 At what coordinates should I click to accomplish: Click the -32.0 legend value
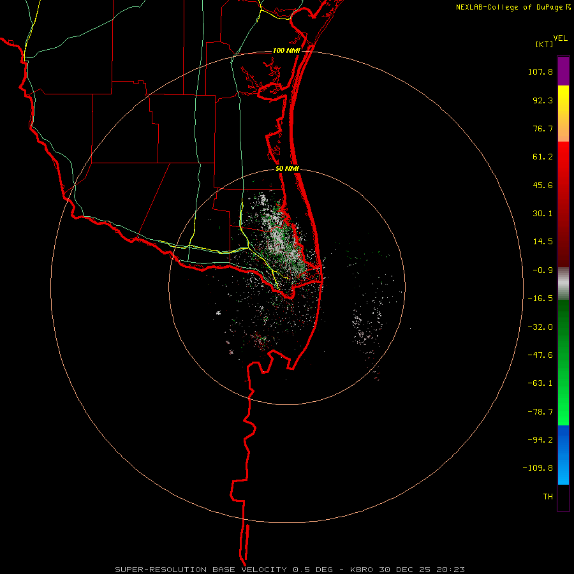(x=540, y=327)
